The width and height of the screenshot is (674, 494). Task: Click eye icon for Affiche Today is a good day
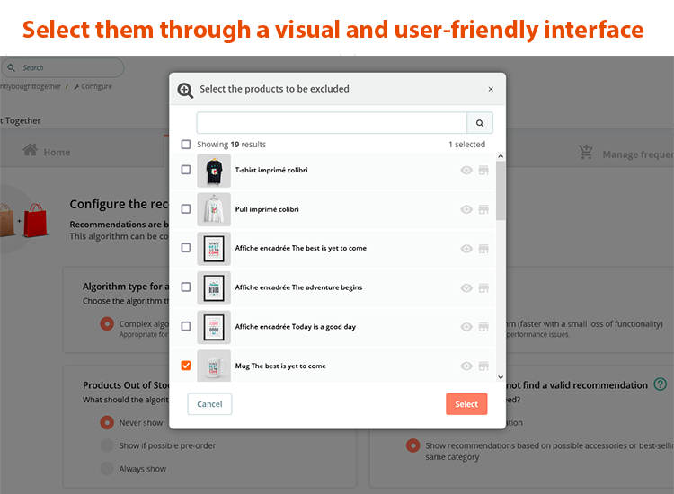(466, 327)
